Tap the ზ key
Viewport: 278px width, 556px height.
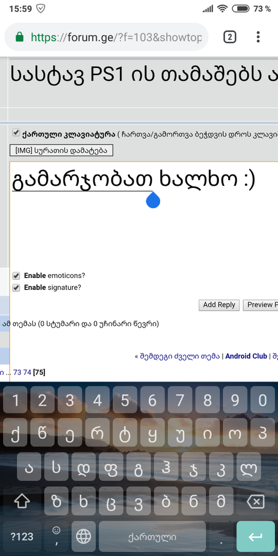pyautogui.click(x=56, y=501)
